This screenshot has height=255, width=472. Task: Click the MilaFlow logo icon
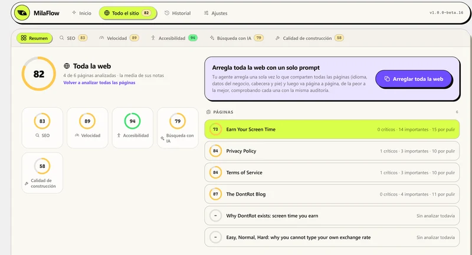22,13
